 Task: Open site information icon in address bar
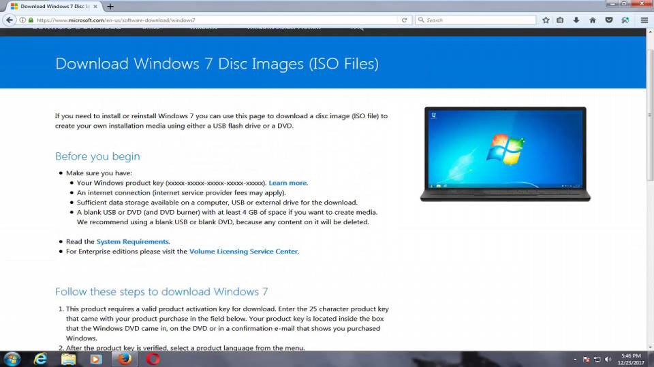coord(23,20)
